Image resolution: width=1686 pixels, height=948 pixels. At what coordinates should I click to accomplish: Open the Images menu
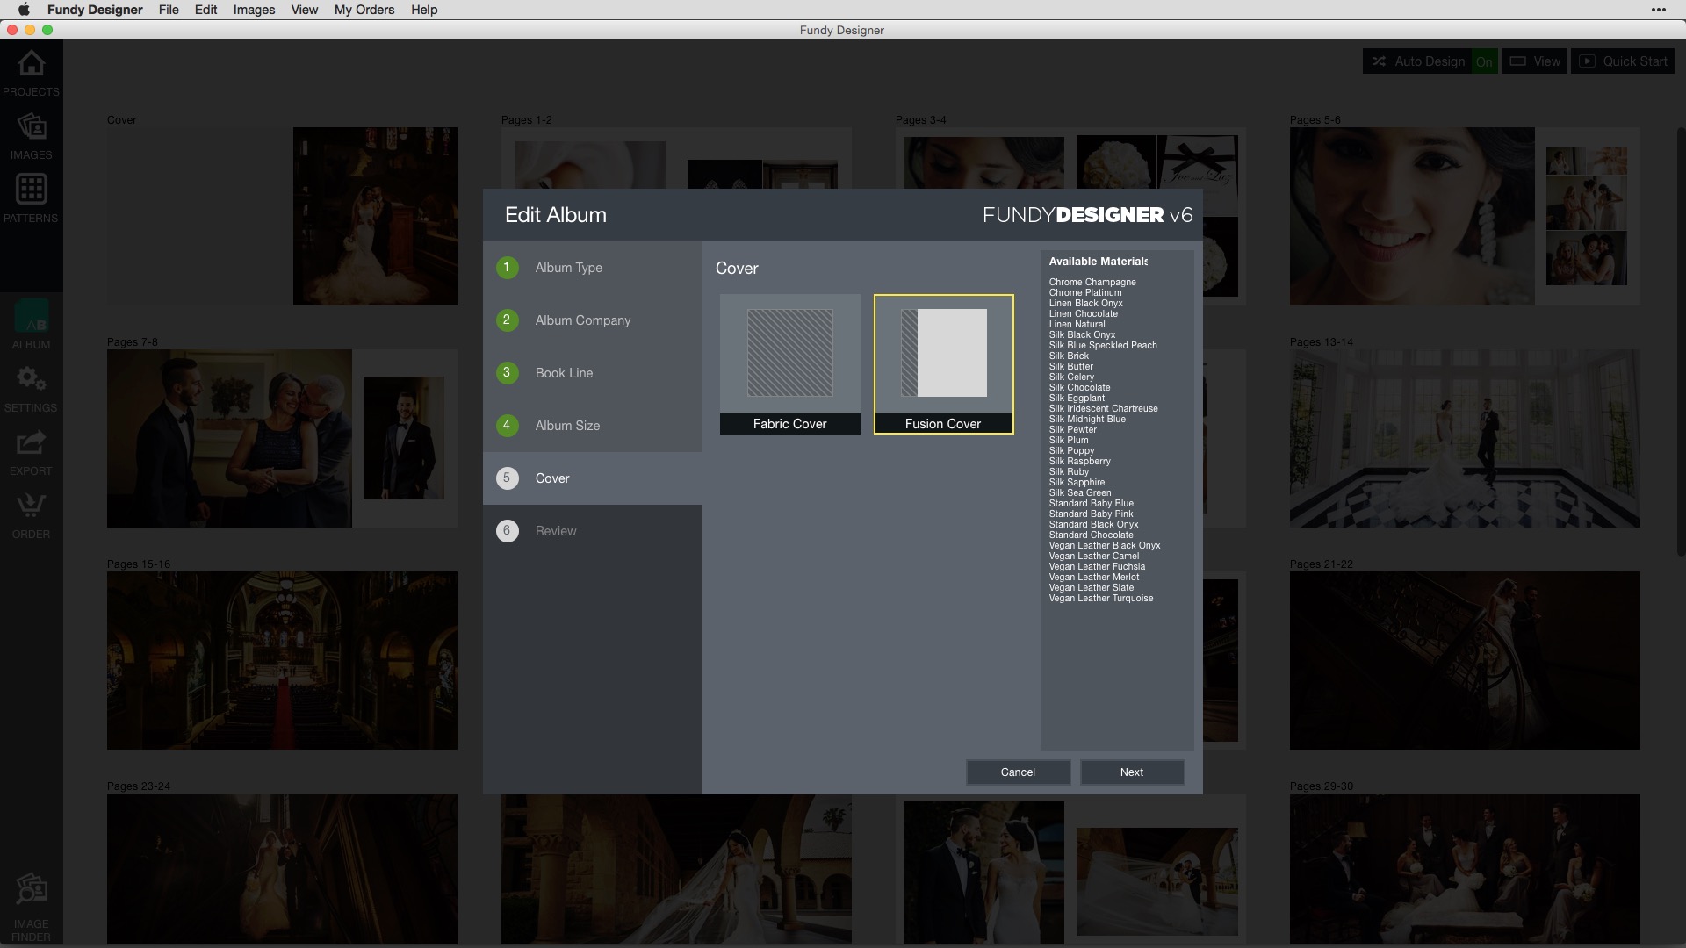(254, 10)
